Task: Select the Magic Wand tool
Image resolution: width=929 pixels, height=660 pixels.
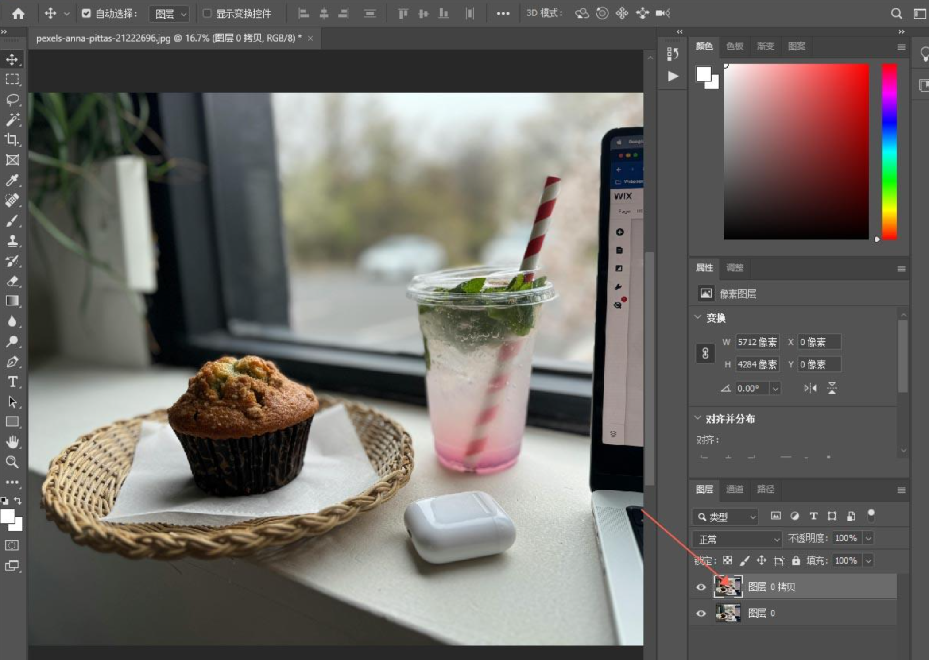Action: [12, 120]
